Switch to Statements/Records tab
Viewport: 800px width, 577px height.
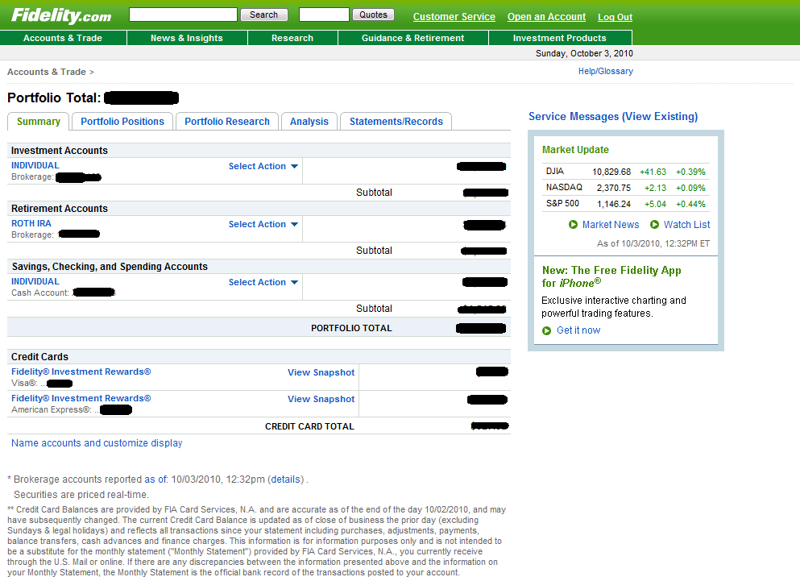click(396, 122)
